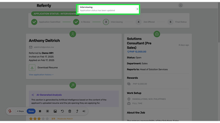This screenshot has height=123, width=220.
Task: Click the download resume icon
Action: [x=32, y=67]
